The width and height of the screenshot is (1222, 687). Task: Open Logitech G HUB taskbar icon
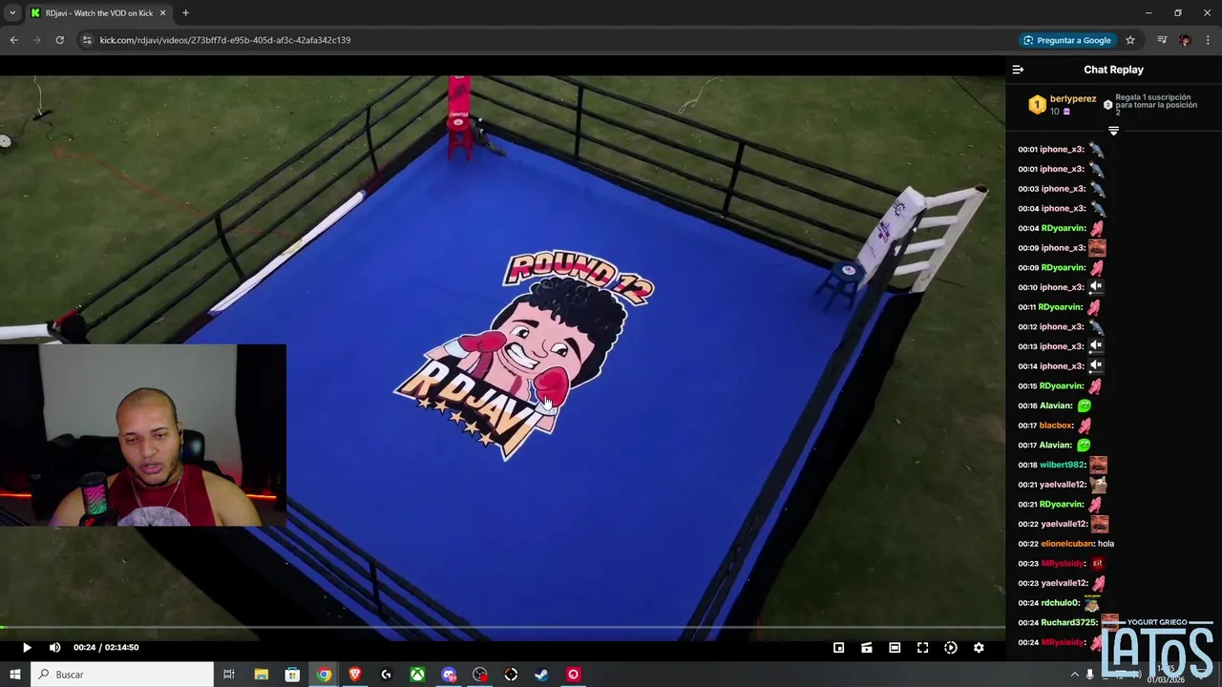pyautogui.click(x=387, y=675)
